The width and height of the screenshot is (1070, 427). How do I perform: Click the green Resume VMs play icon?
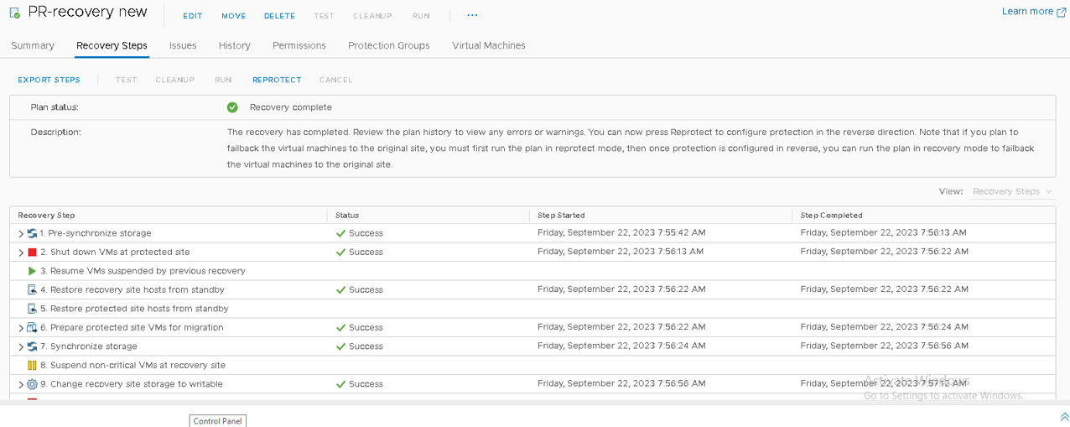(32, 271)
